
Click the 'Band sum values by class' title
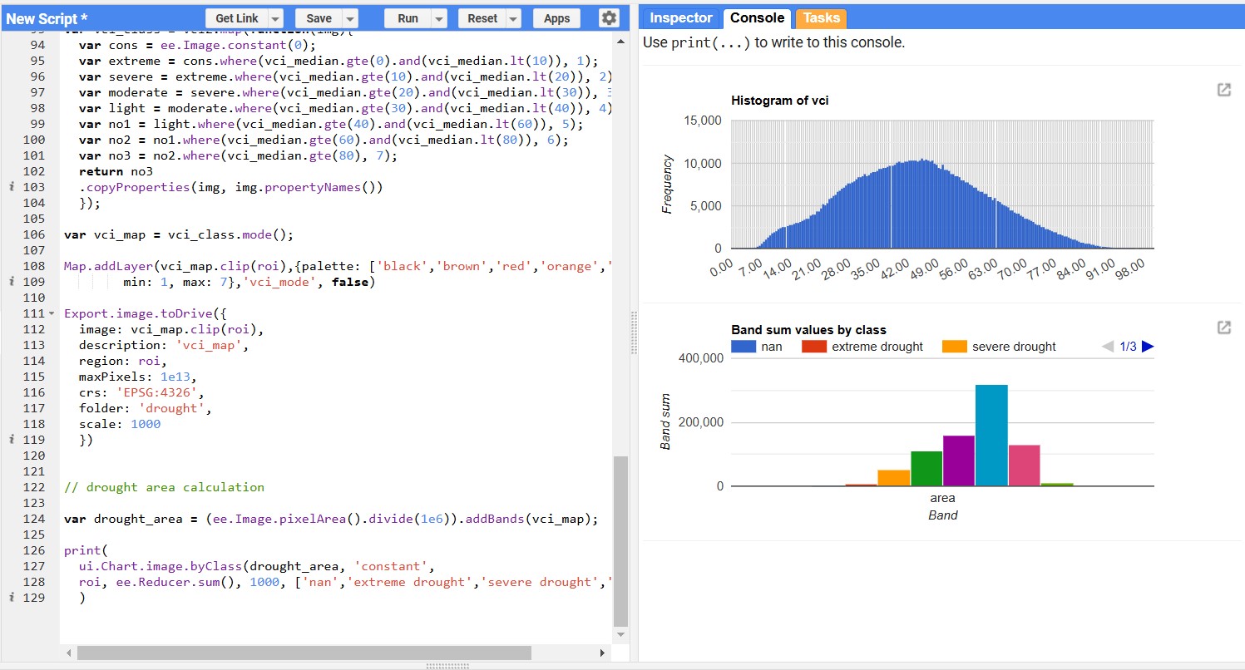(x=808, y=330)
